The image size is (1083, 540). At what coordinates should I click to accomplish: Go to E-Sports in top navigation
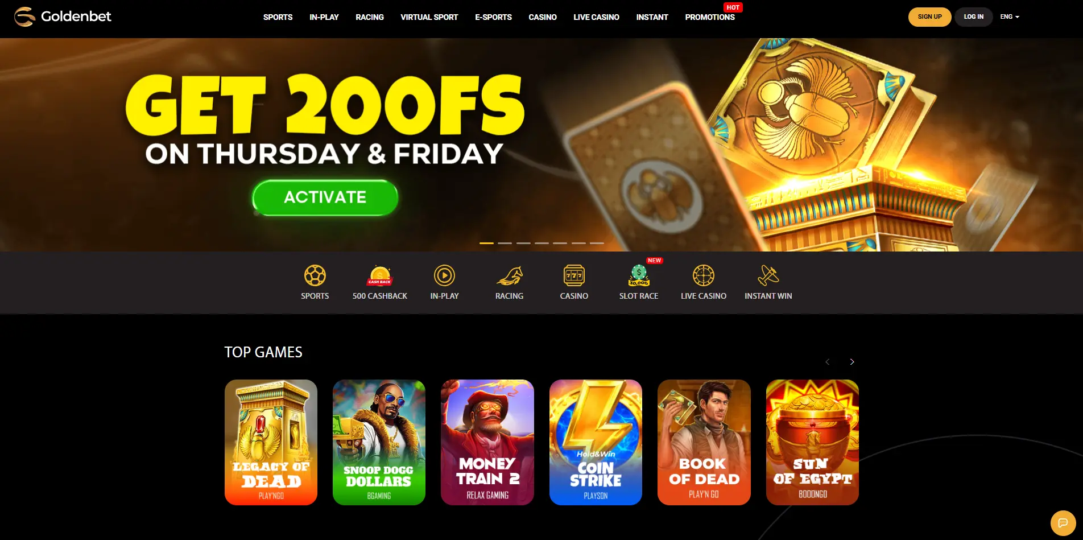coord(493,17)
